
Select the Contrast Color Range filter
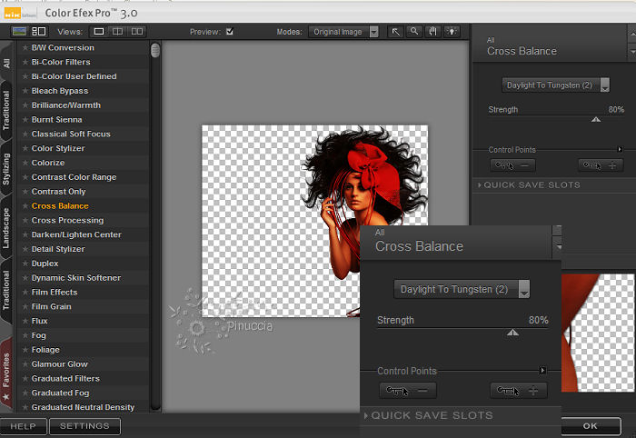point(74,177)
